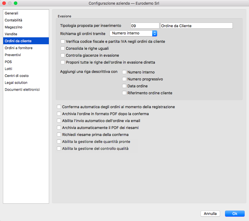This screenshot has height=221, width=249.
Task: Select 'Magazzino' in the sidebar
Action: pyautogui.click(x=14, y=27)
